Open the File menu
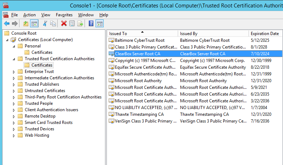 (x=15, y=15)
